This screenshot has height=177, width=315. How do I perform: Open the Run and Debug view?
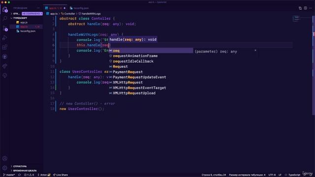pos(5,38)
